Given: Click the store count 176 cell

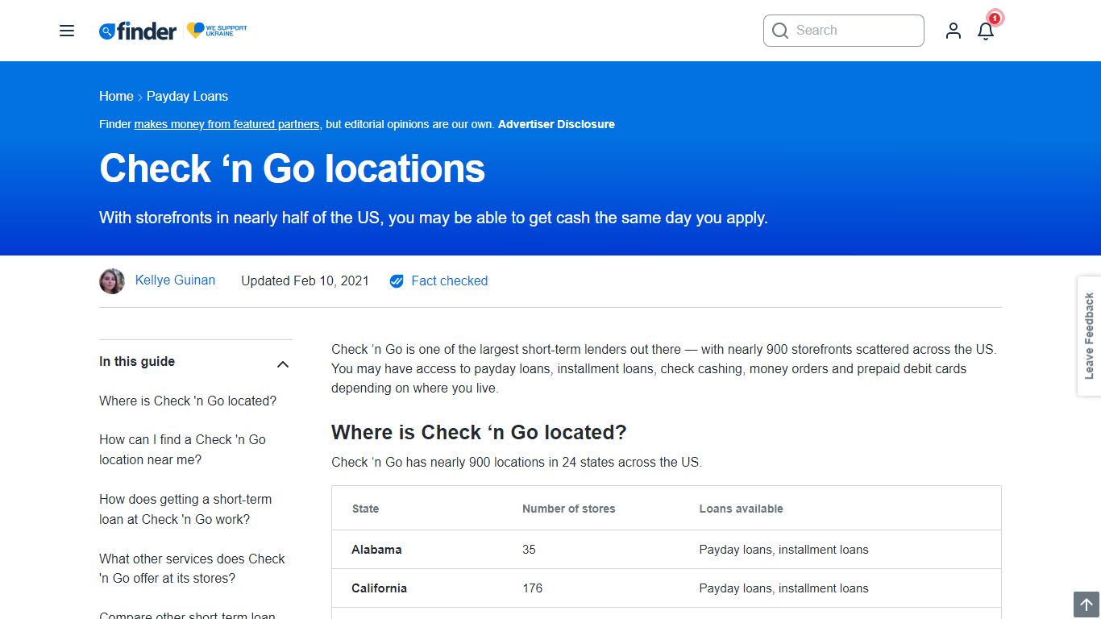Looking at the screenshot, I should coord(532,588).
